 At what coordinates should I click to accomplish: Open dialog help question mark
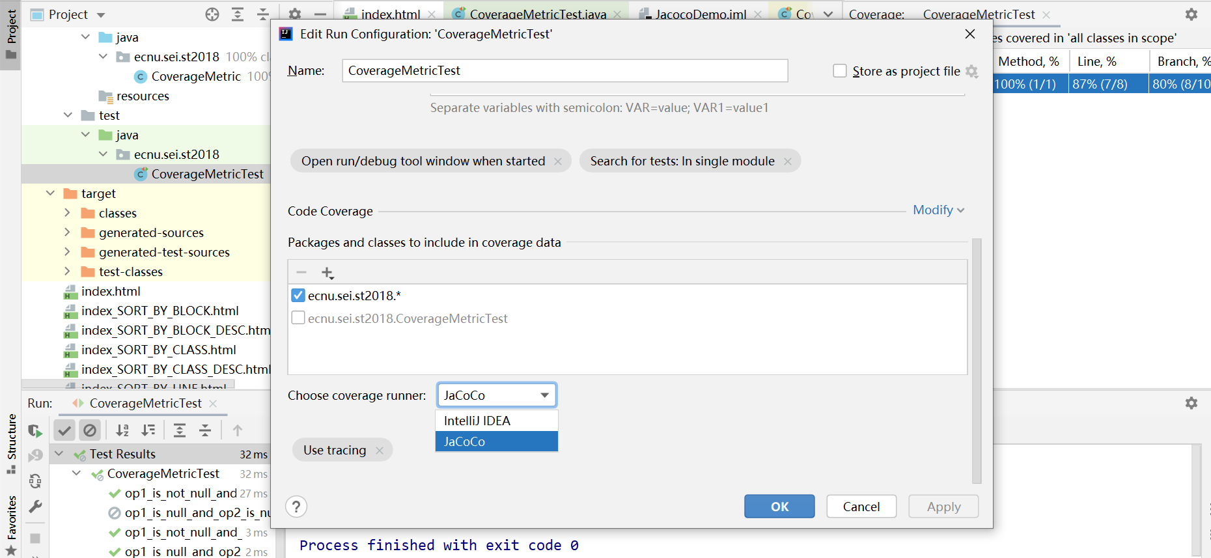[x=296, y=507]
